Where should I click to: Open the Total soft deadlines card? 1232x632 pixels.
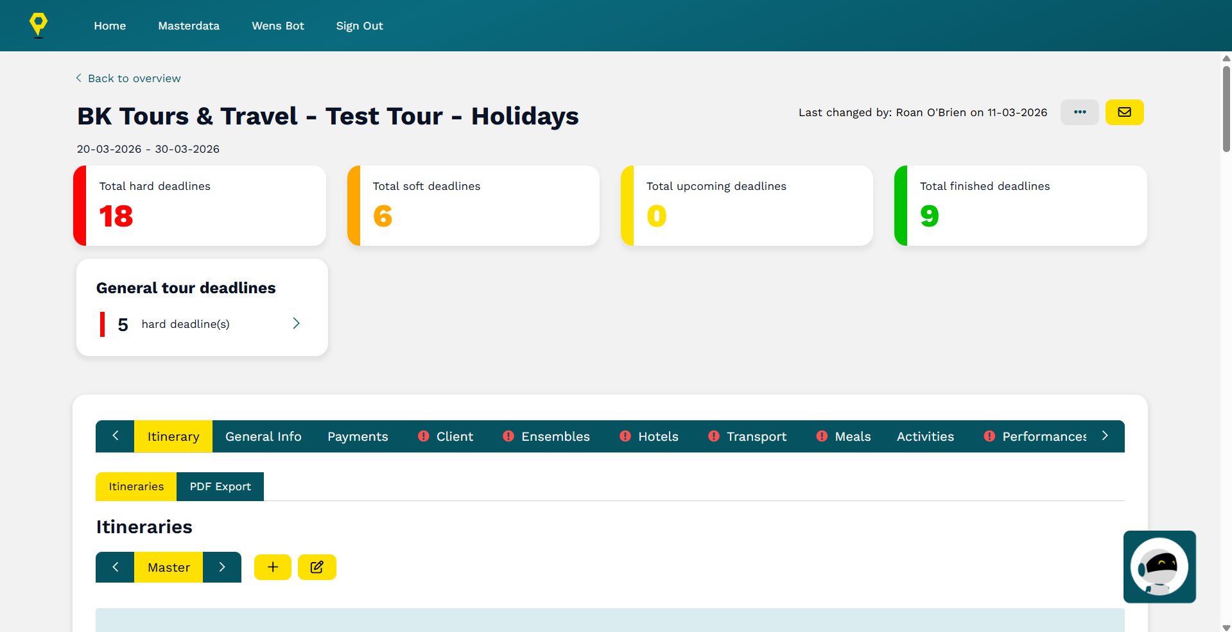point(473,205)
